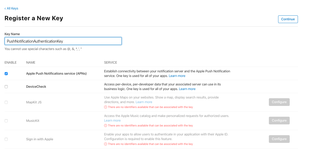The width and height of the screenshot is (318, 168).
Task: Enable the DeviceCheck checkbox
Action: [x=6, y=87]
